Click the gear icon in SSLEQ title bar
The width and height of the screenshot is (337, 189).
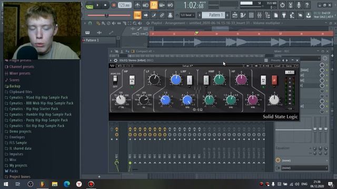[116, 60]
